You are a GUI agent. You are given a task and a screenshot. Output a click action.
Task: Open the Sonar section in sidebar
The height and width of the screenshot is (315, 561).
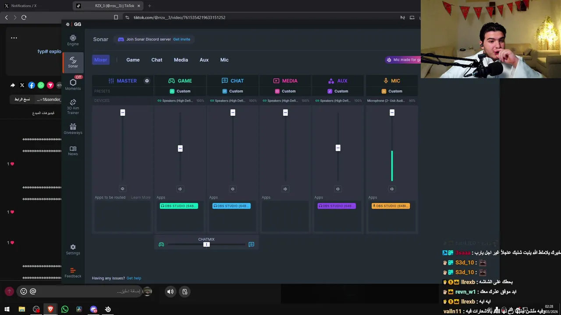click(73, 62)
